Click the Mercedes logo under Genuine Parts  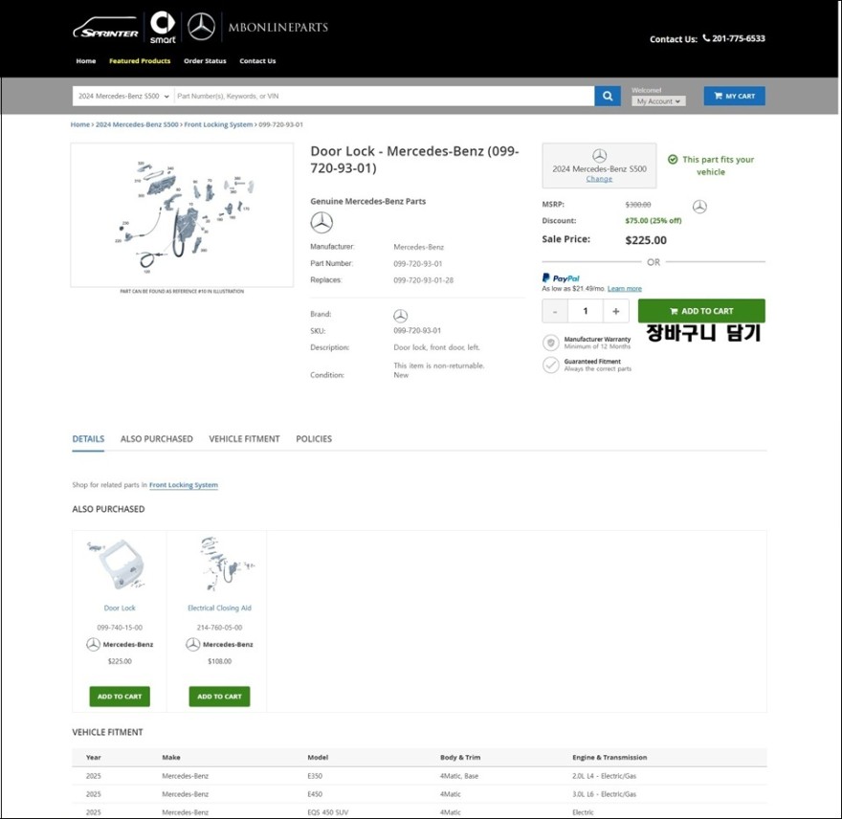pyautogui.click(x=321, y=222)
